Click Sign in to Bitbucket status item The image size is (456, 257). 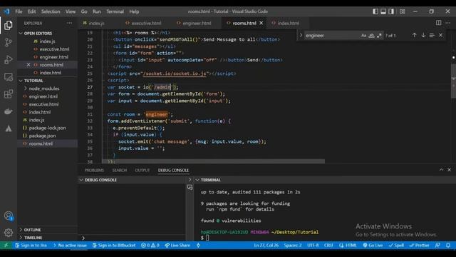click(x=114, y=246)
